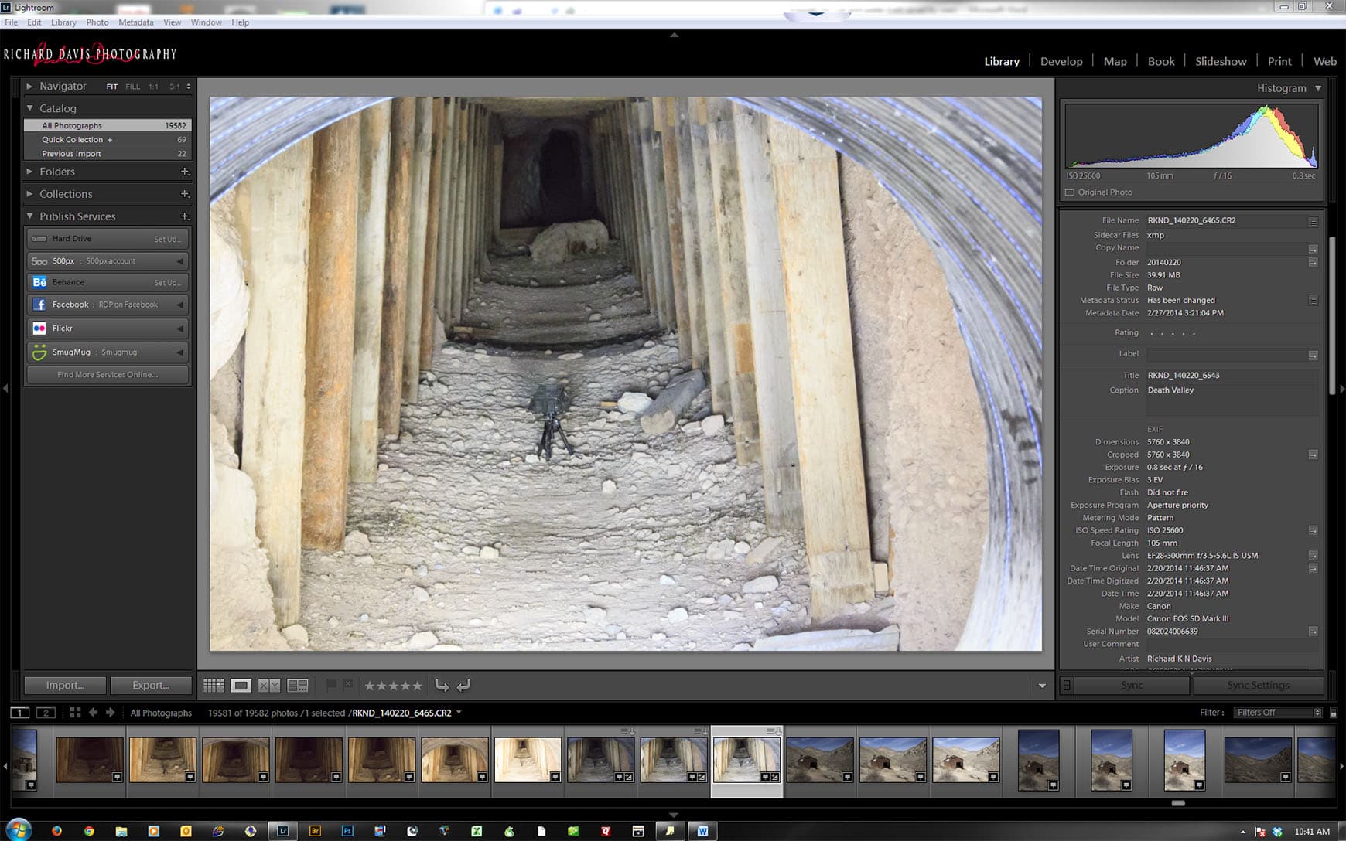Click Flickr publish service icon
Screen dimensions: 1346x841
coord(39,329)
